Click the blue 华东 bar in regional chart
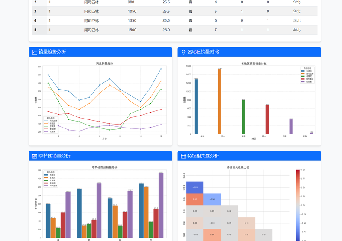 coord(196,107)
